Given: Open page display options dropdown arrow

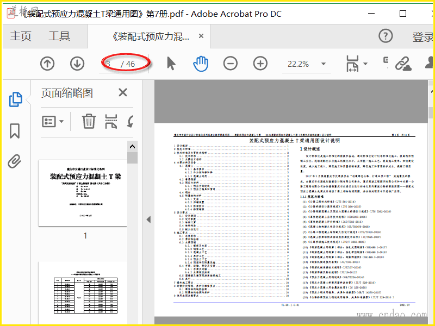Looking at the screenshot, I should (365, 64).
